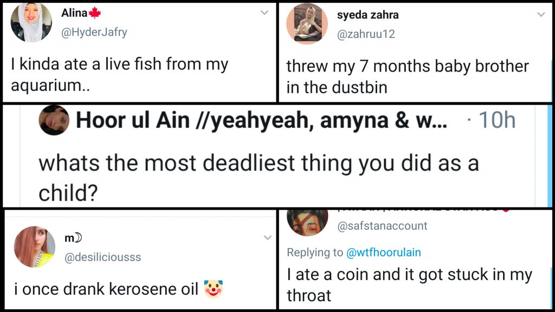Click the clown emoji in kerosene tweet
The width and height of the screenshot is (555, 312).
click(214, 289)
